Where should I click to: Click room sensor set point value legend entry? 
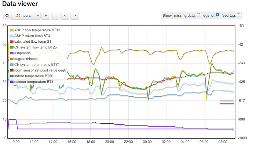point(40,70)
